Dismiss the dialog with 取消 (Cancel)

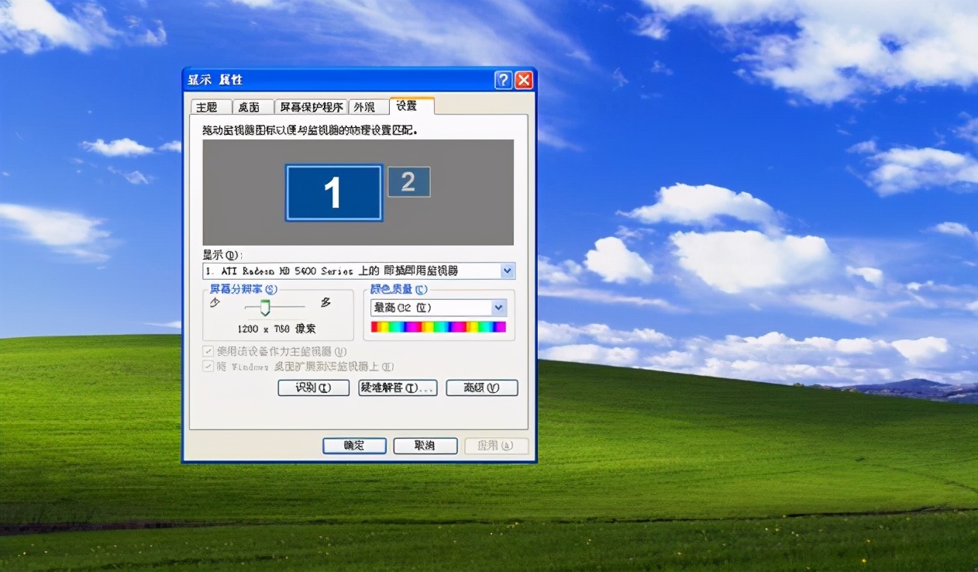coord(425,446)
